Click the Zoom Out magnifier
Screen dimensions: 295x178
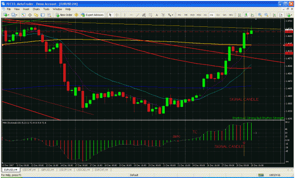(266, 15)
